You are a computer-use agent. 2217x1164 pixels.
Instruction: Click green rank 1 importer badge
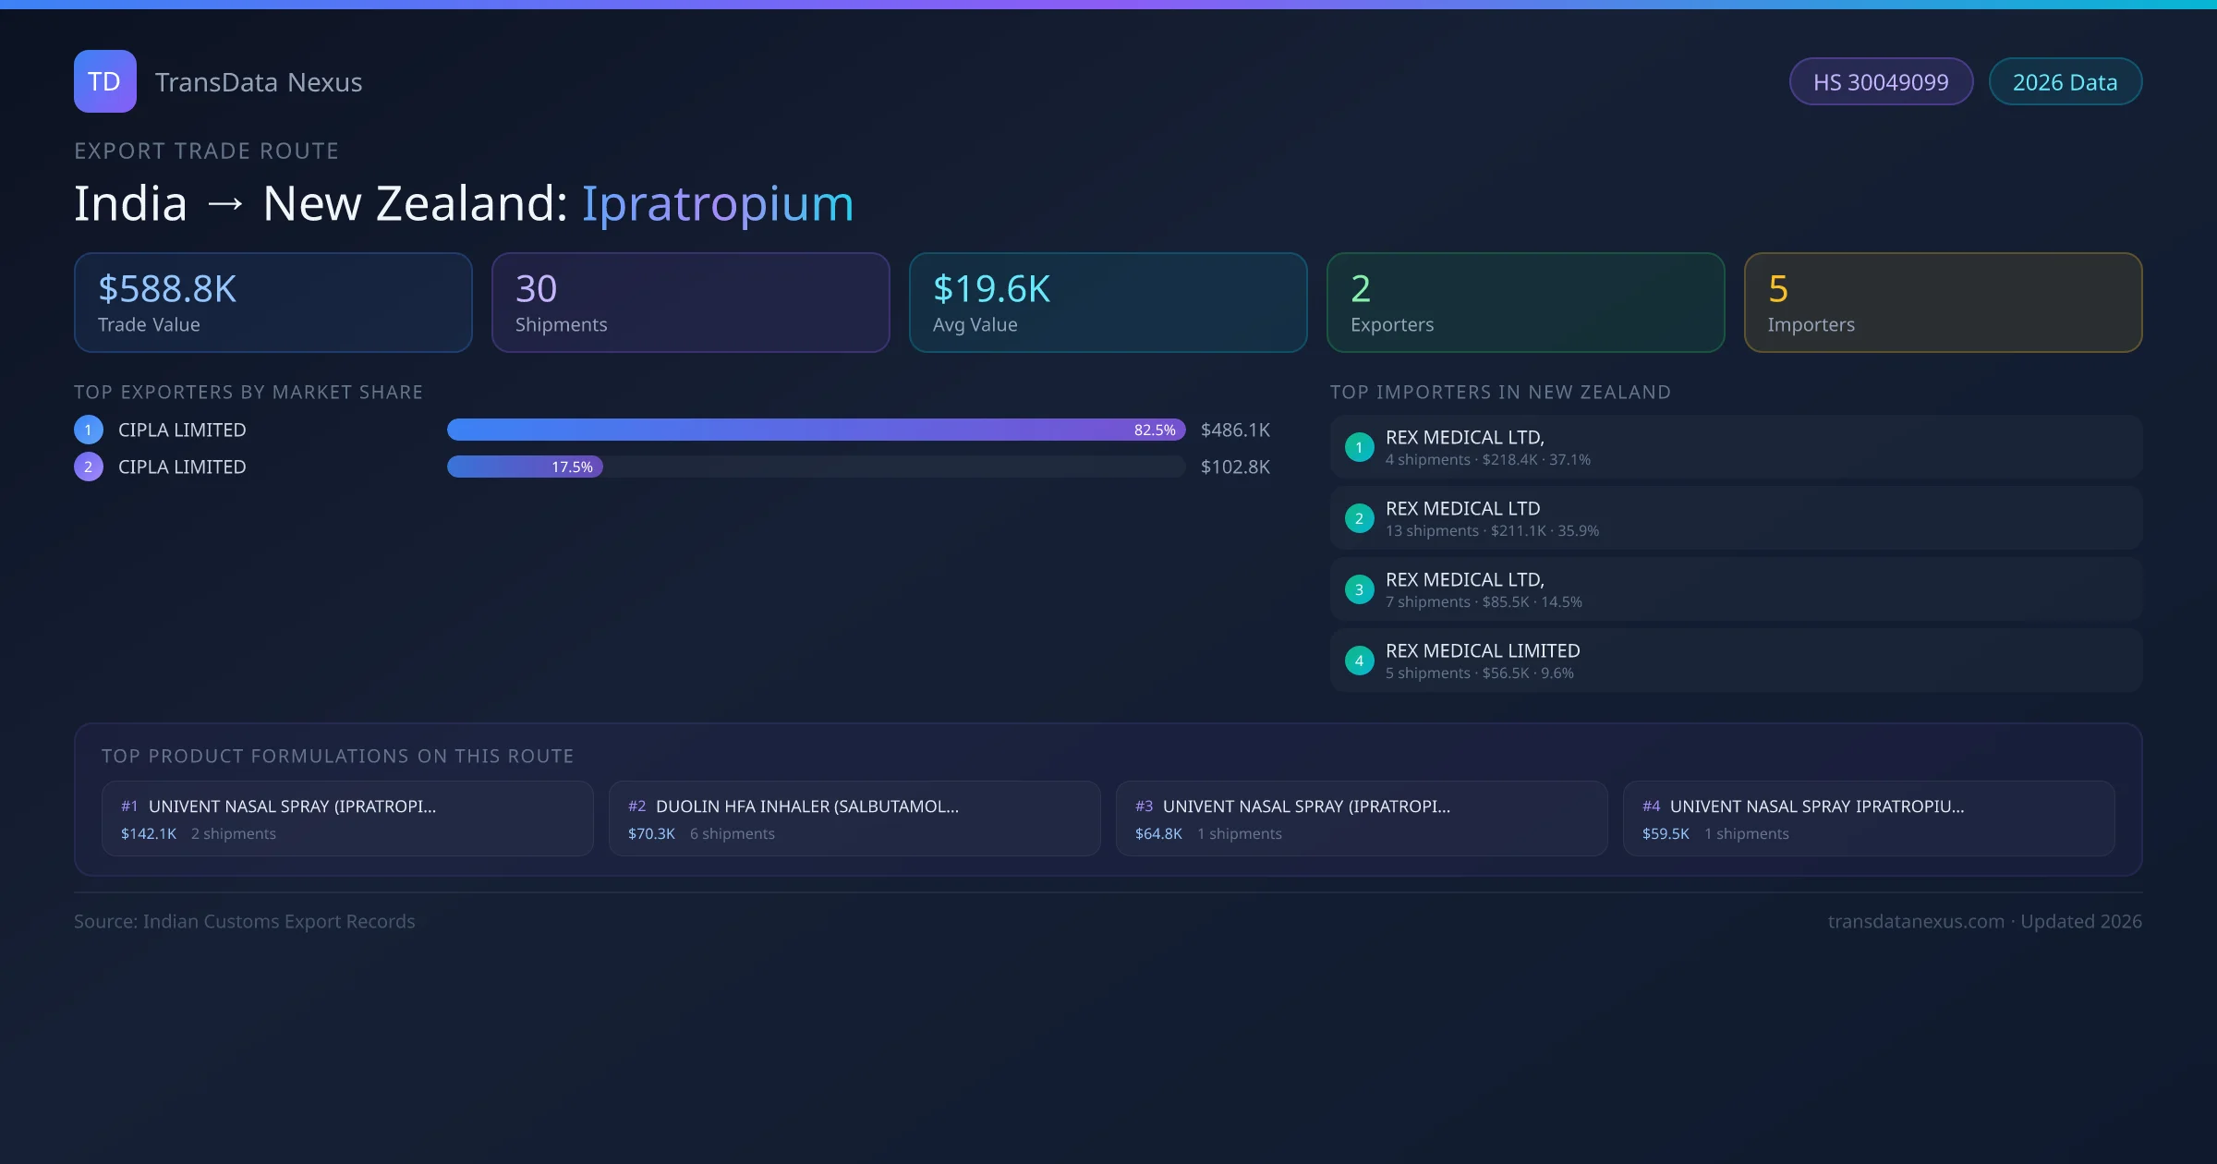coord(1359,447)
